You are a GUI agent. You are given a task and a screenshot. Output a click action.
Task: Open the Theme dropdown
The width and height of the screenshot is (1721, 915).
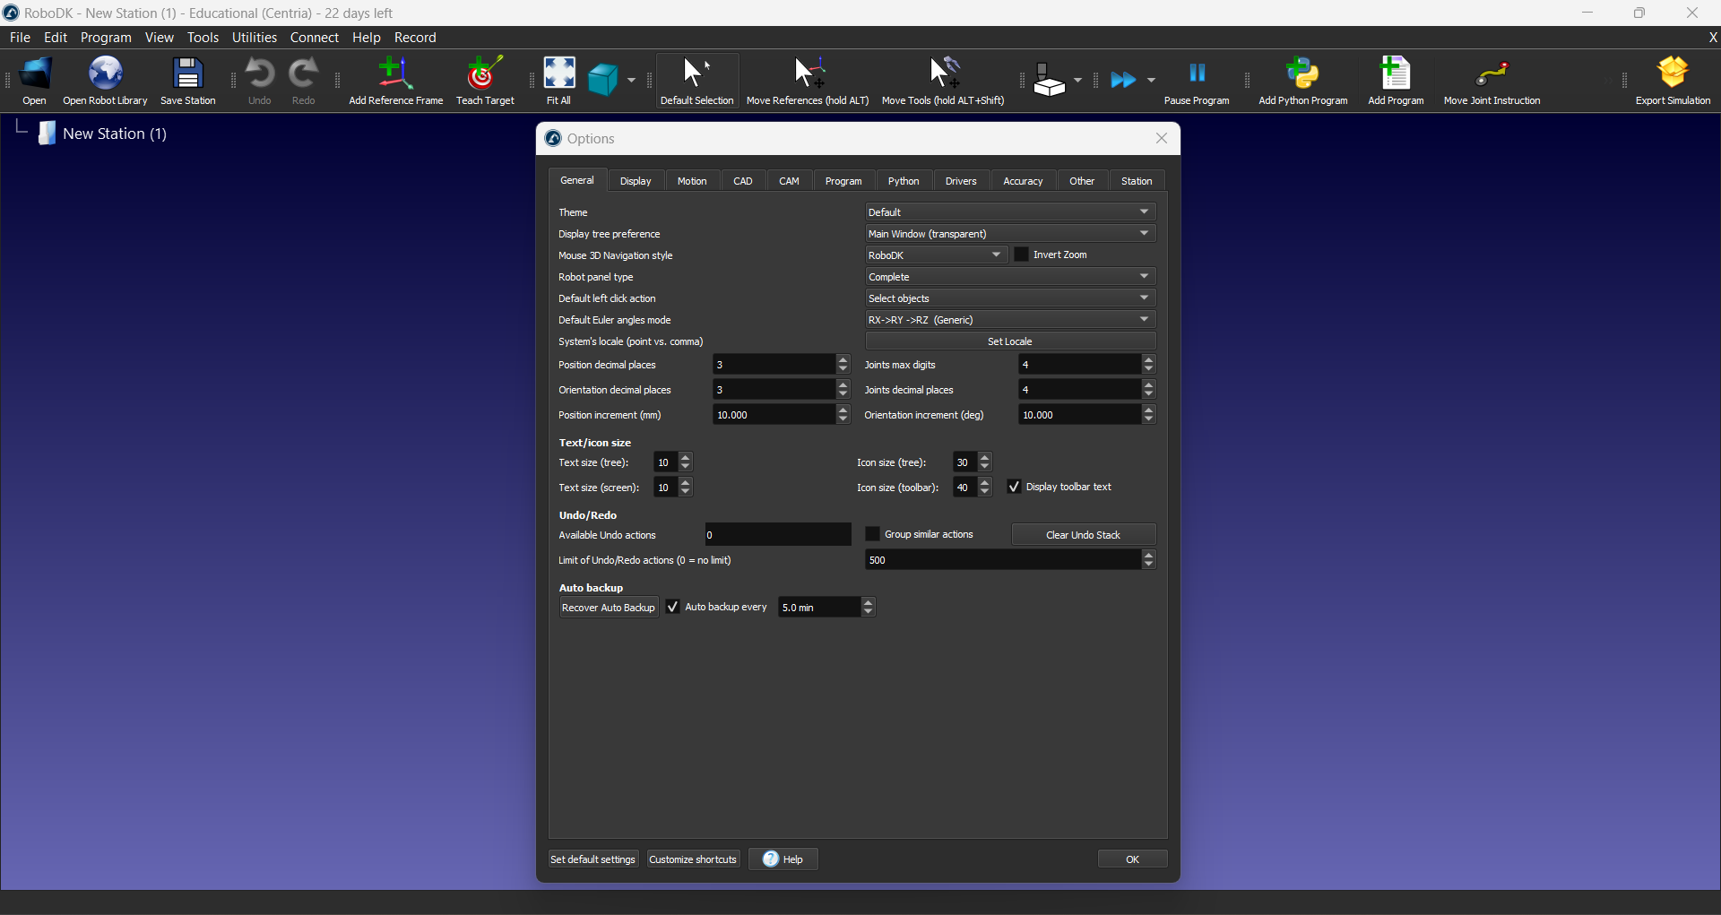click(x=1010, y=212)
